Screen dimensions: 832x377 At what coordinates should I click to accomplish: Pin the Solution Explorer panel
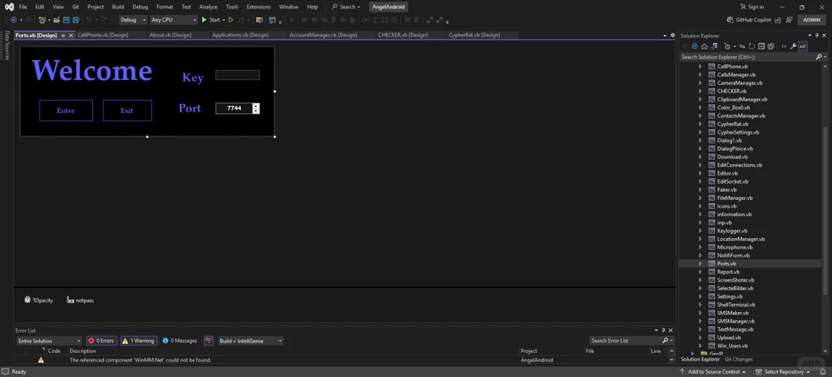817,36
